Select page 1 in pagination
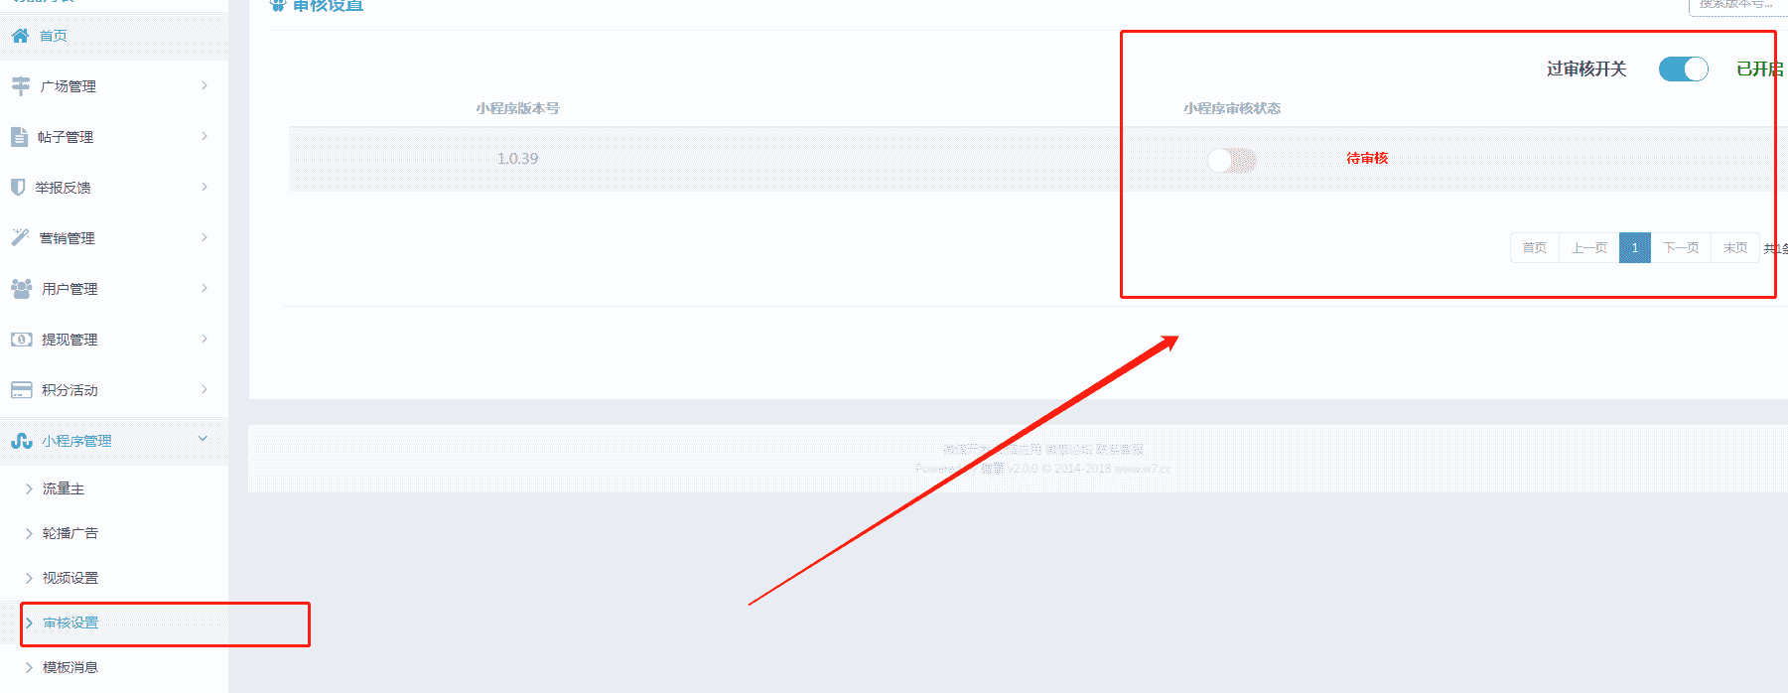 (x=1635, y=247)
